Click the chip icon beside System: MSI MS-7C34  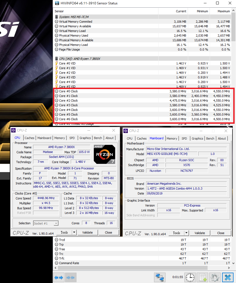[x=57, y=17]
